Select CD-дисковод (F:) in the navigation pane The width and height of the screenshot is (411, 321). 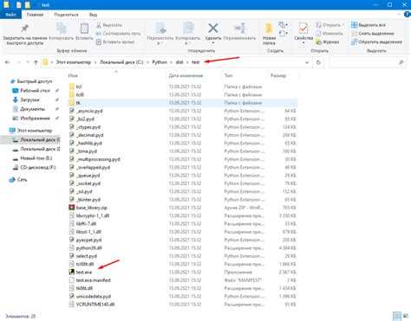coord(38,167)
